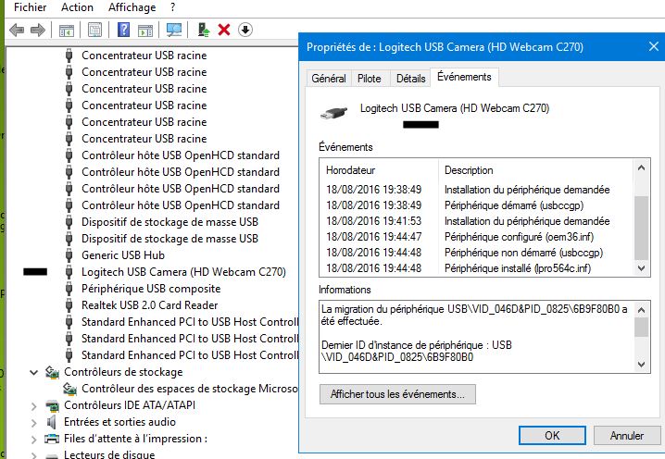Click the USB icon beside Périphérique USB composite
The image size is (665, 459).
tap(69, 289)
